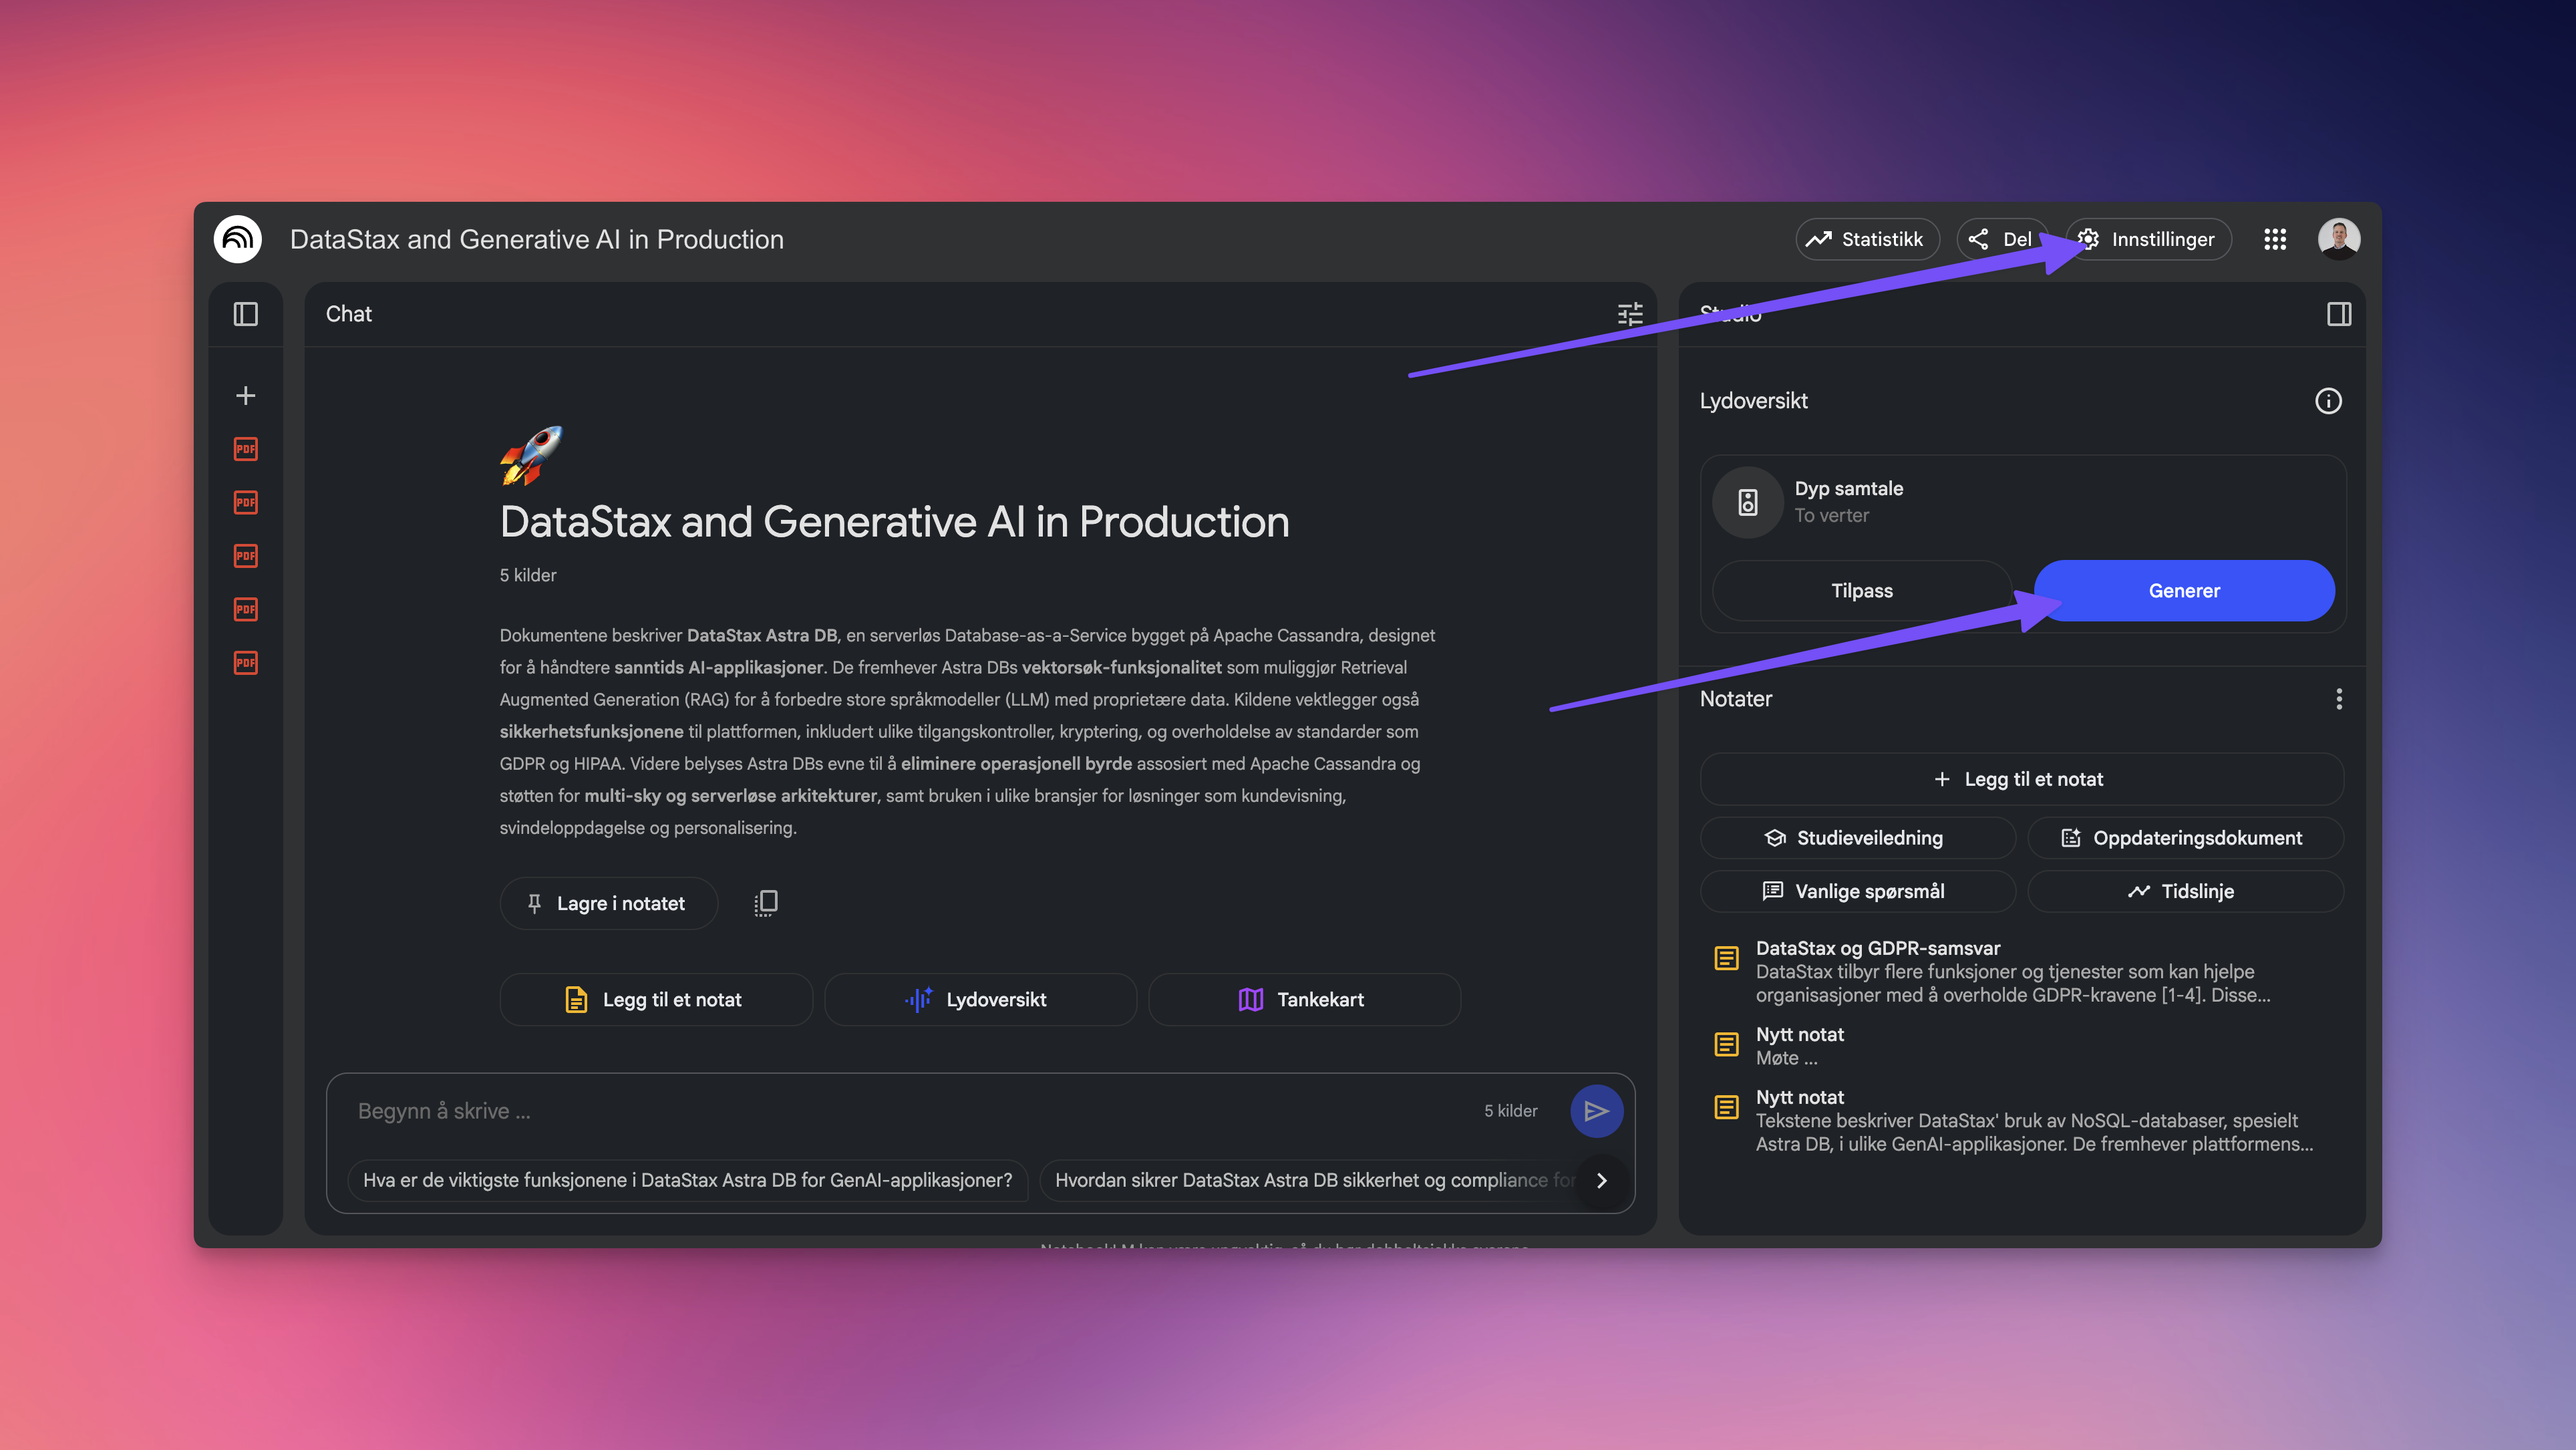Open the first PDF source icon
Image resolution: width=2576 pixels, height=1450 pixels.
246,449
